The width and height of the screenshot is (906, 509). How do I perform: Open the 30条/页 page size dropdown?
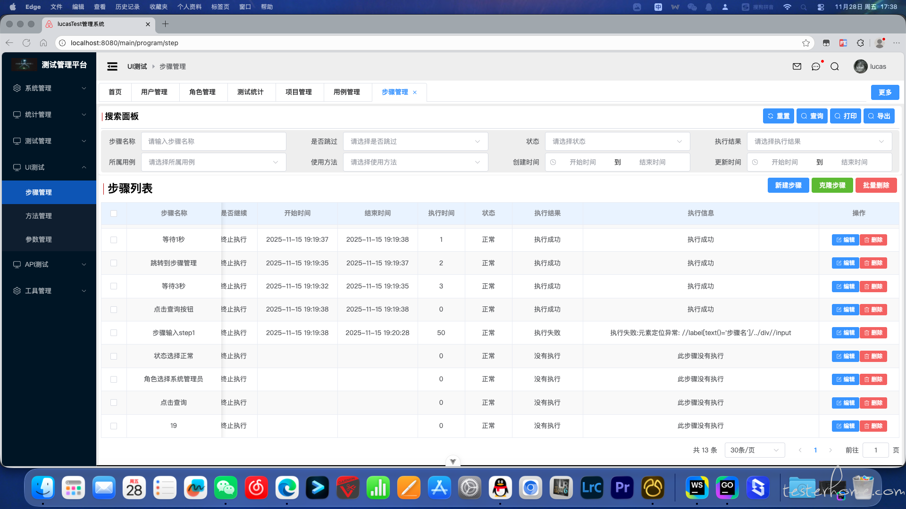[x=754, y=450]
